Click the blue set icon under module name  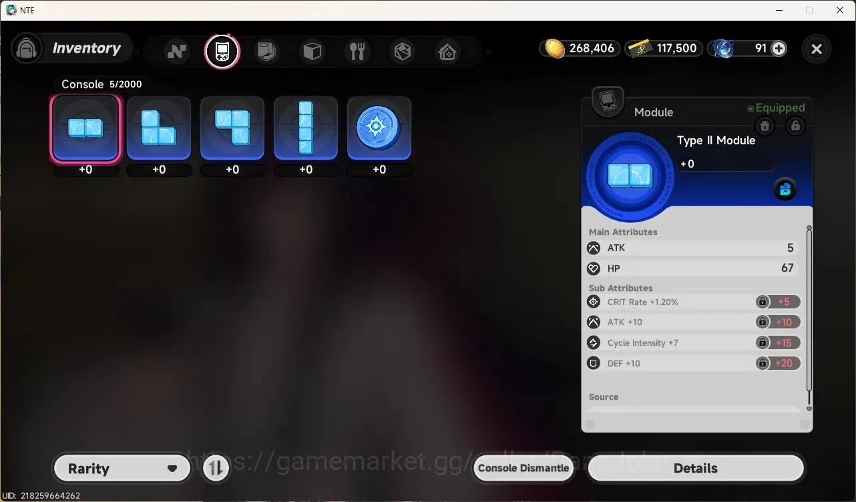coord(785,190)
